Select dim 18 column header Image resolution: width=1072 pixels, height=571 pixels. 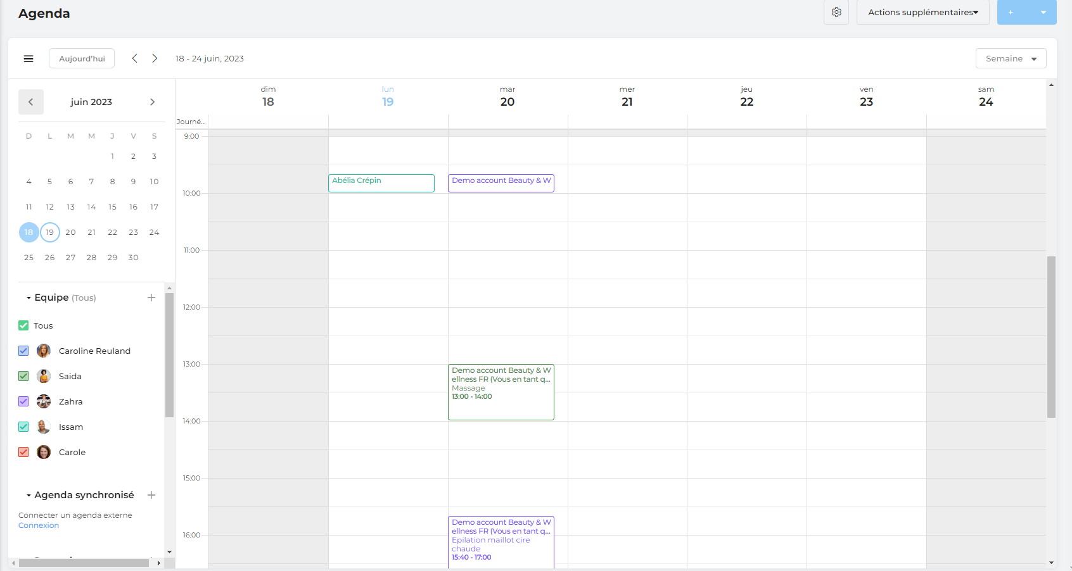[x=268, y=97]
